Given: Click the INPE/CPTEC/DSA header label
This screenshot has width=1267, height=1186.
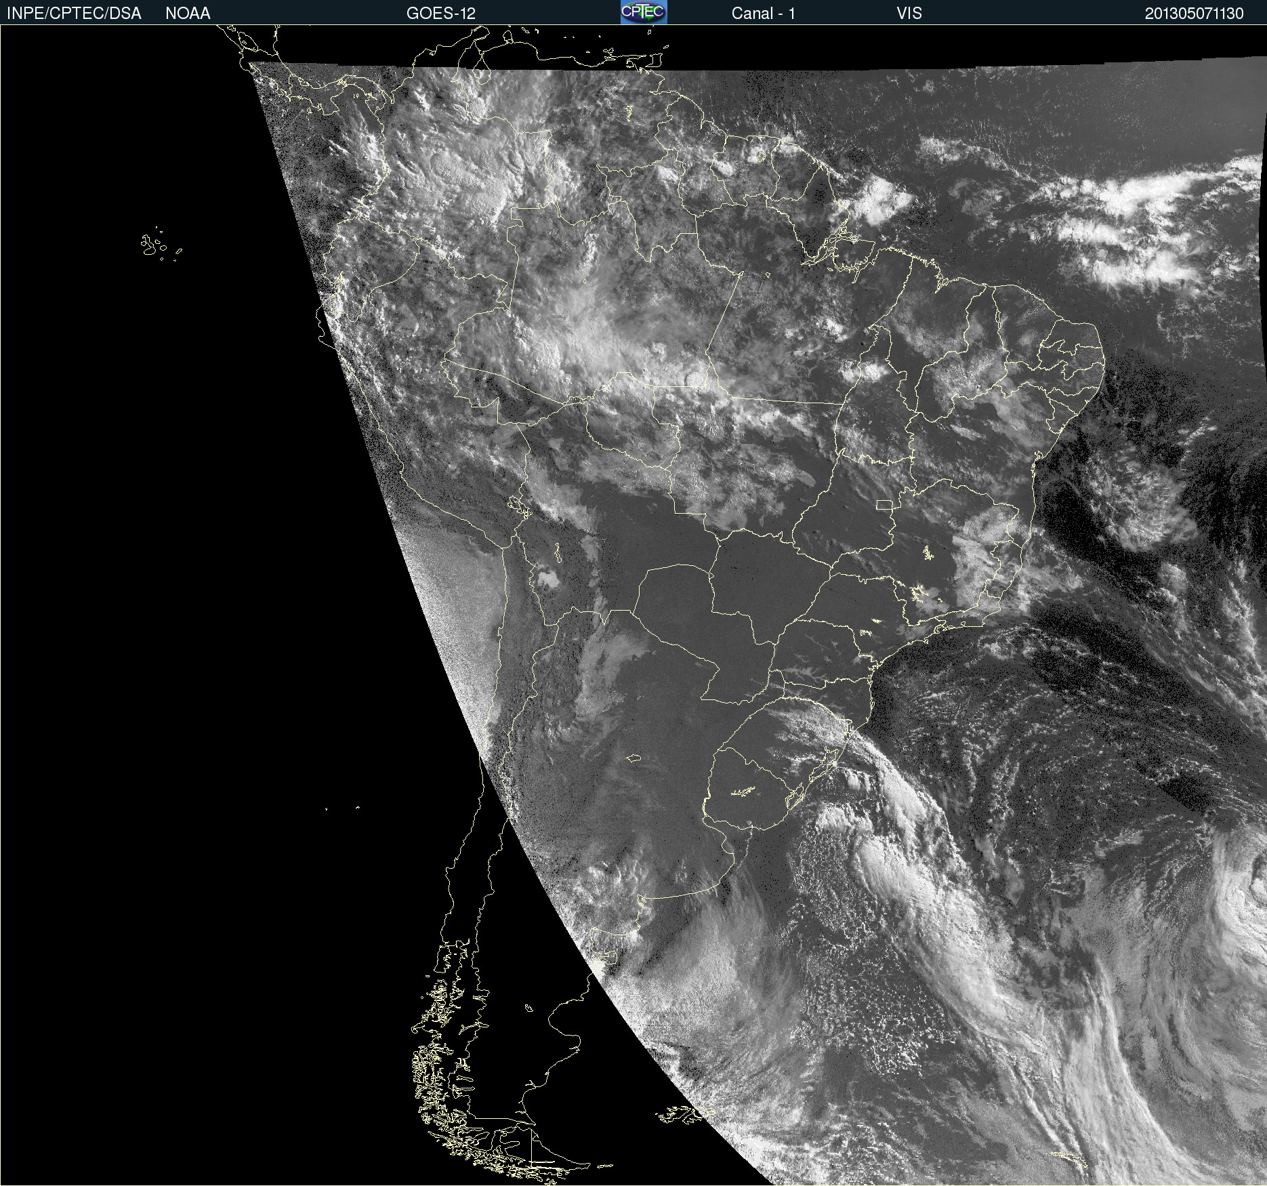Looking at the screenshot, I should [74, 14].
